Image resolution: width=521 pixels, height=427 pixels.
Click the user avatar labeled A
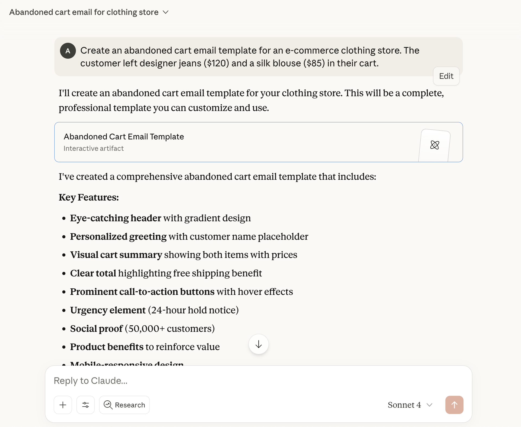[x=68, y=51]
